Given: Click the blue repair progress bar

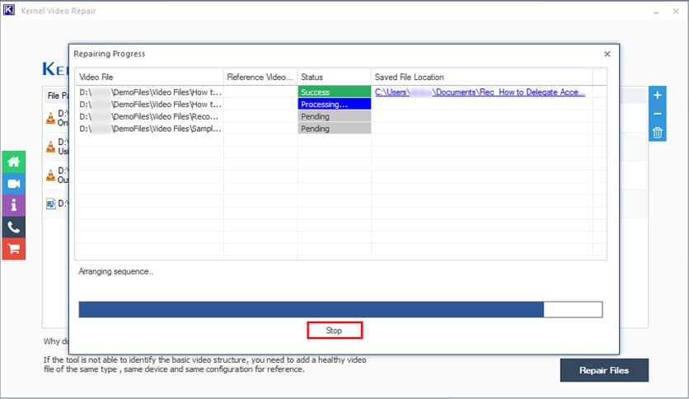Looking at the screenshot, I should pos(311,309).
